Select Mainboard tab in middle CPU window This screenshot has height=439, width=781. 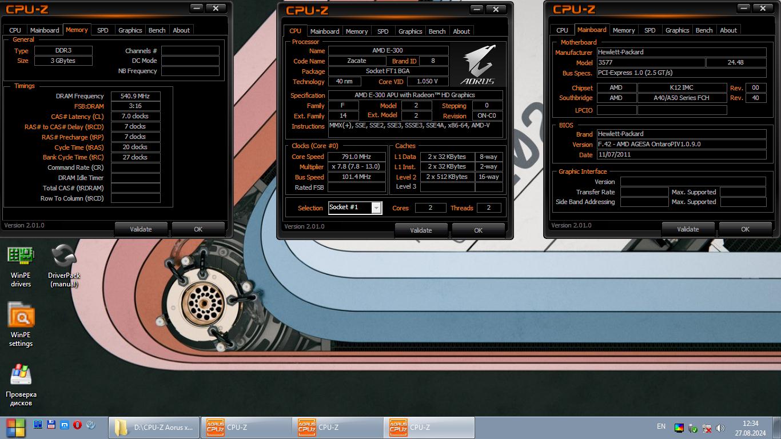pos(325,31)
